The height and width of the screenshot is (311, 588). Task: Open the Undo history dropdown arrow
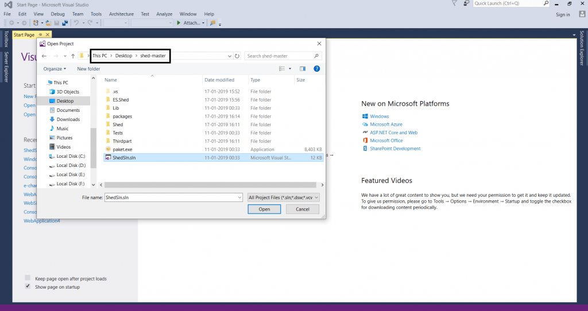coord(83,23)
